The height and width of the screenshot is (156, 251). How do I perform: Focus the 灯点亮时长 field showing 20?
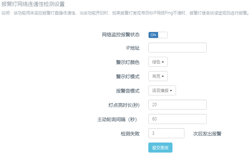coord(177,105)
